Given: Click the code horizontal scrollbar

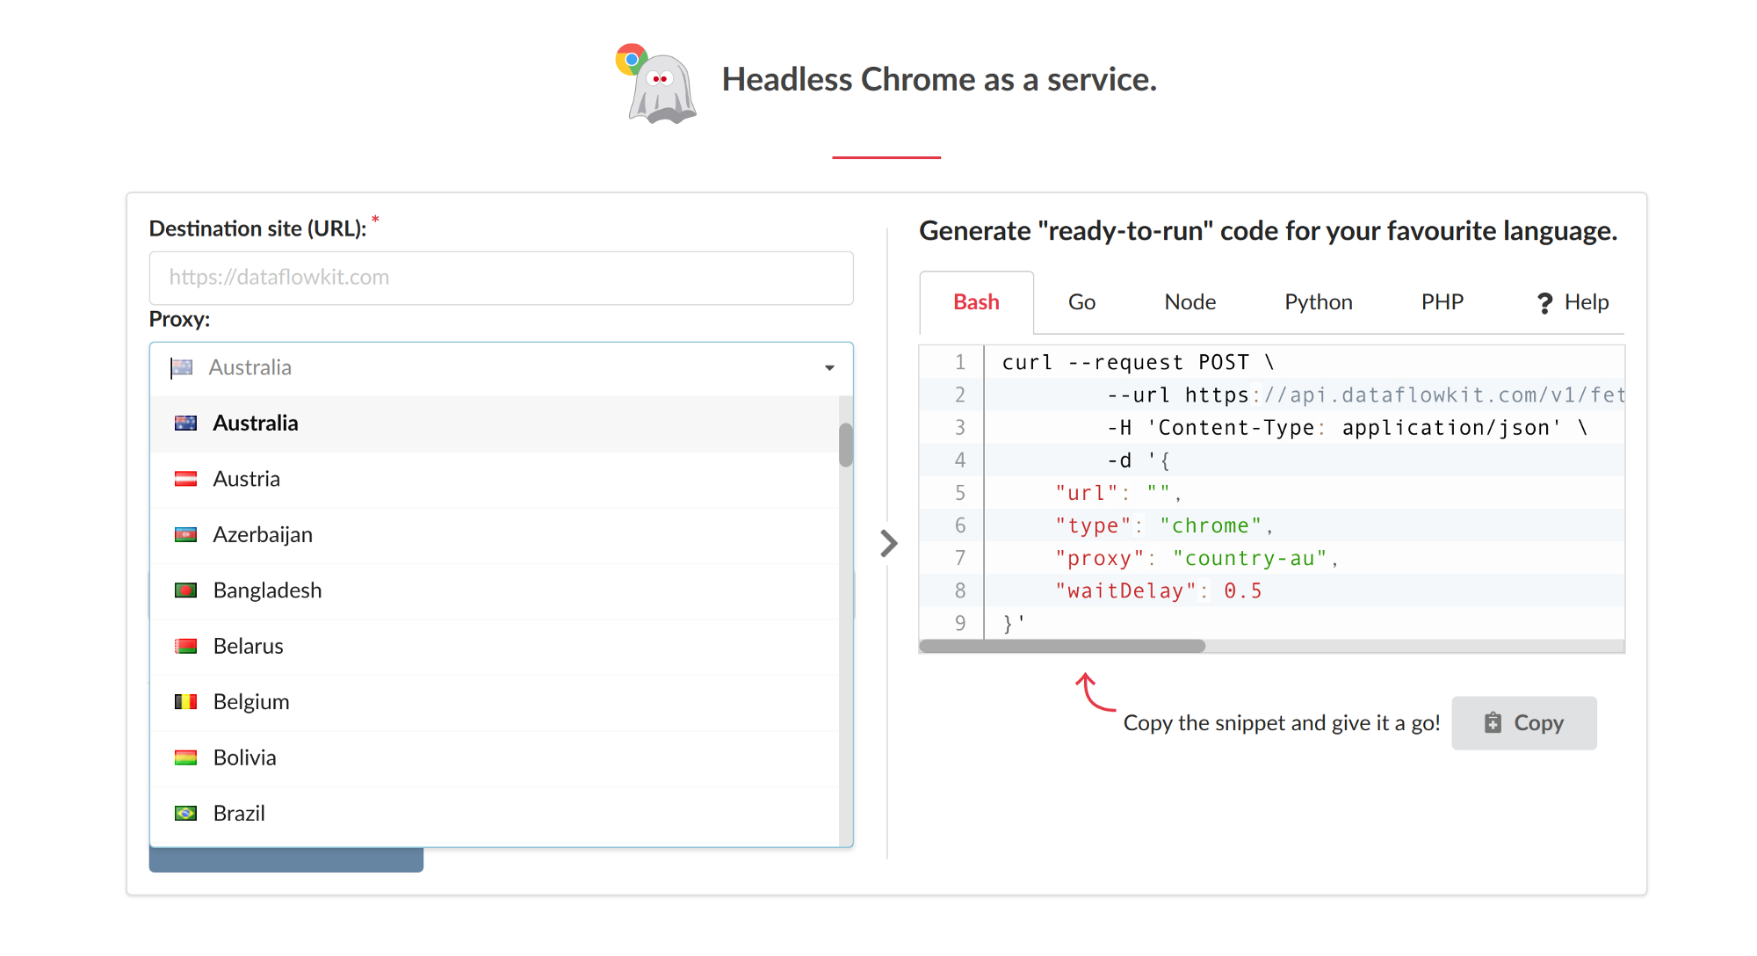Looking at the screenshot, I should point(1062,646).
